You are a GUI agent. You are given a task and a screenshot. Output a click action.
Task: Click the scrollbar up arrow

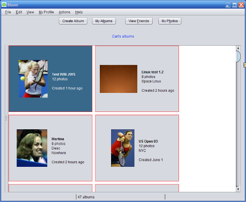238,48
